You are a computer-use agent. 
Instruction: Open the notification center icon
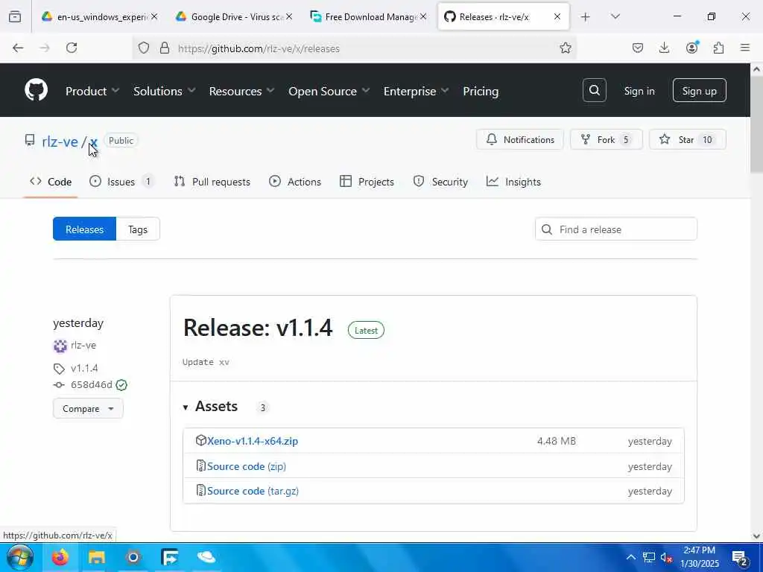tap(740, 557)
